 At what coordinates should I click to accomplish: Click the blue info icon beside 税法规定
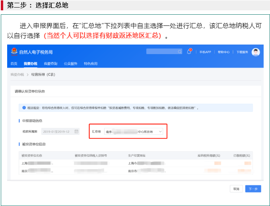25,108
